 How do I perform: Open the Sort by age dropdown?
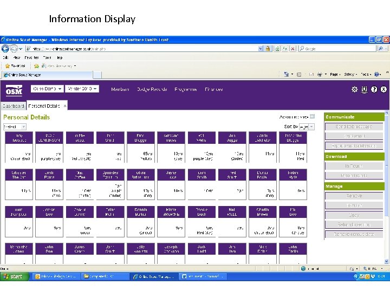click(x=307, y=127)
